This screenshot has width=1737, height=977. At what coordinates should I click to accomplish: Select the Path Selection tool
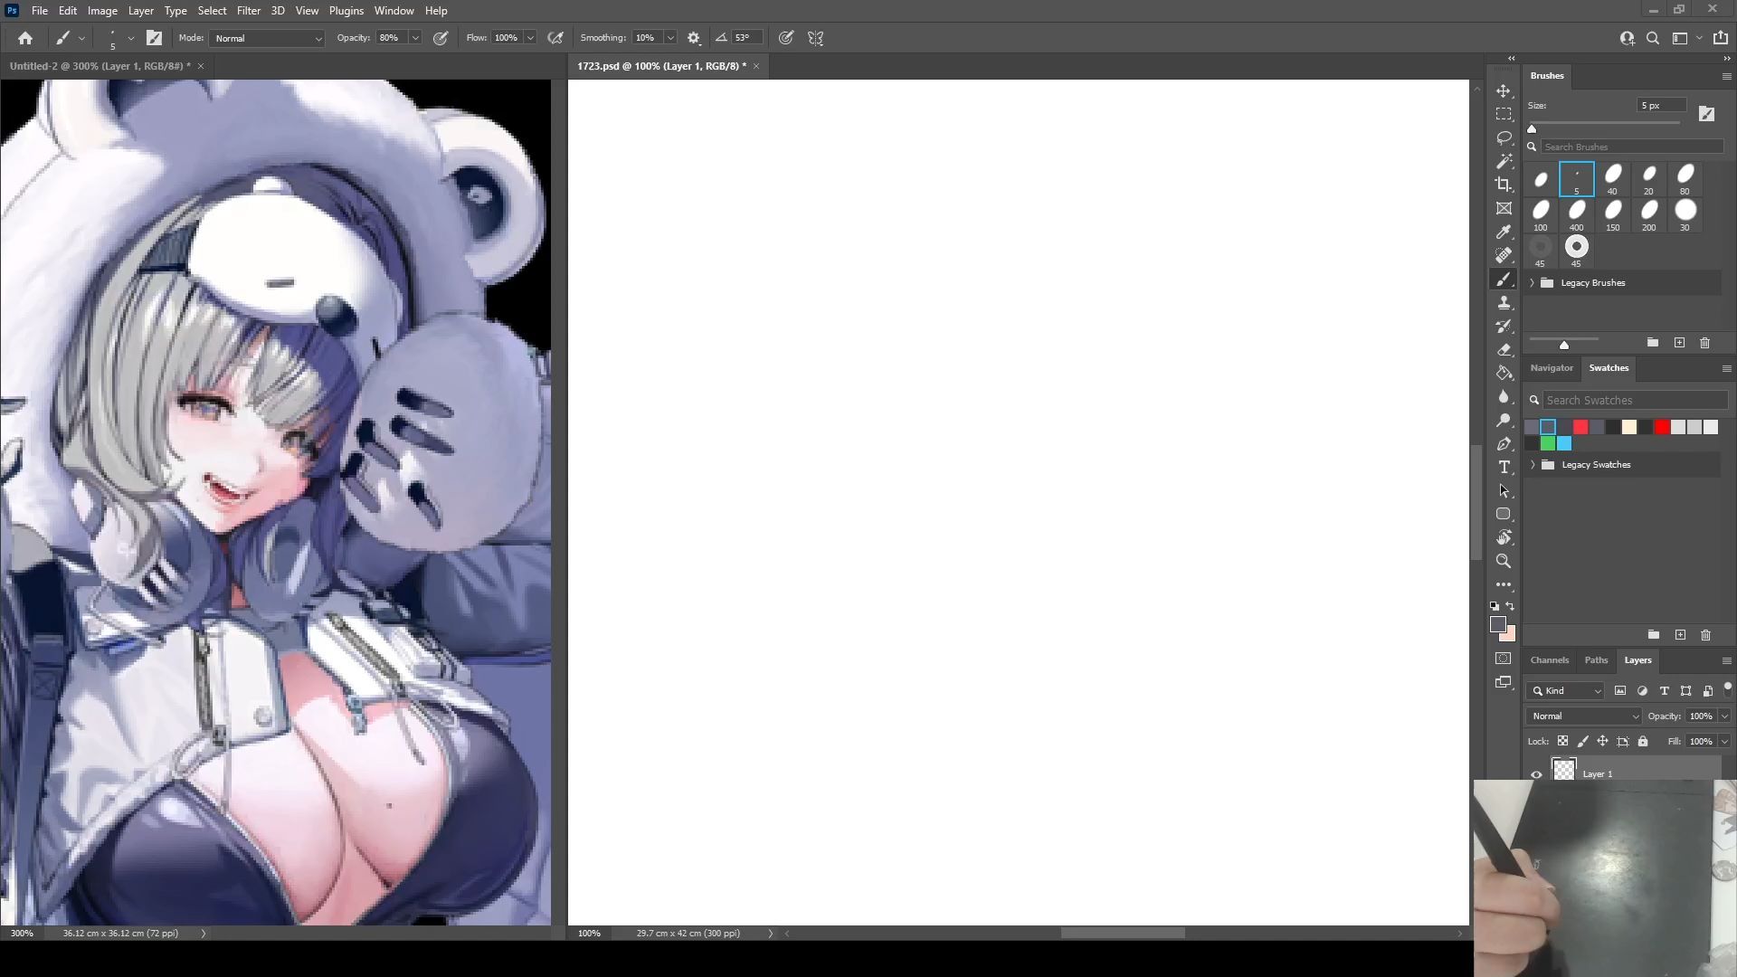click(x=1504, y=491)
